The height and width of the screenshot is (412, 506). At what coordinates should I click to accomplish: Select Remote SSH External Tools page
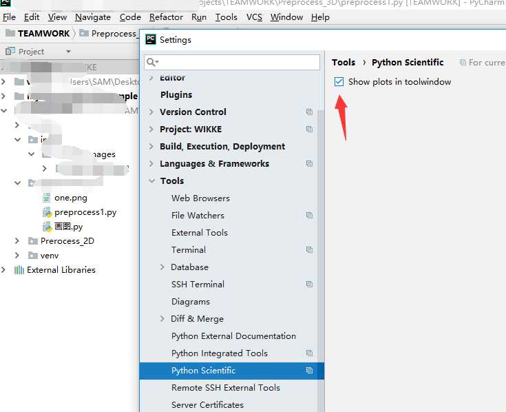pyautogui.click(x=226, y=387)
